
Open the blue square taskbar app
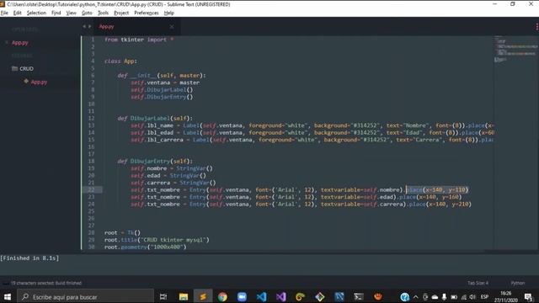(339, 296)
